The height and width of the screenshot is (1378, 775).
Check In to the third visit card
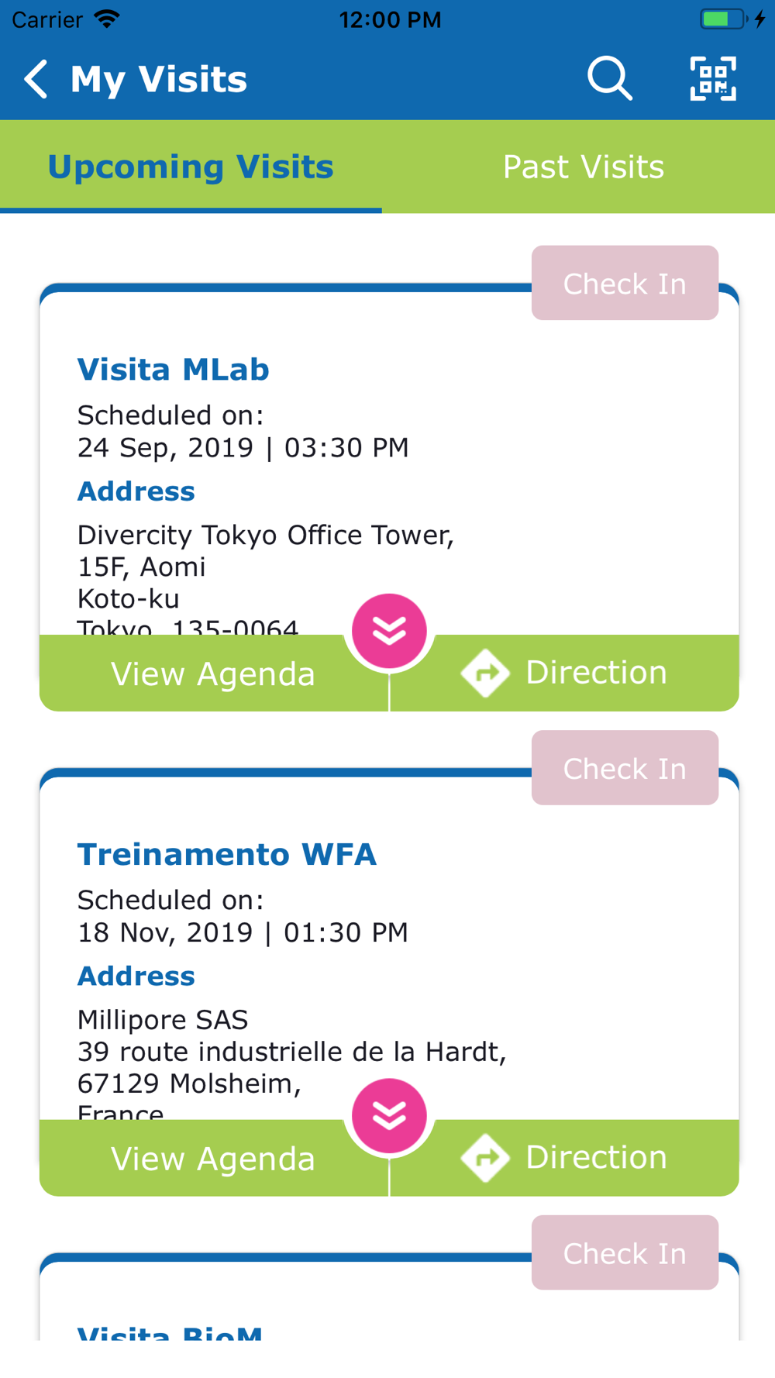pyautogui.click(x=625, y=1252)
